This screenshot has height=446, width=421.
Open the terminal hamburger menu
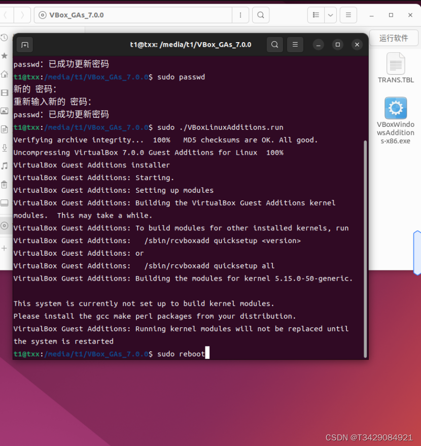pos(295,45)
